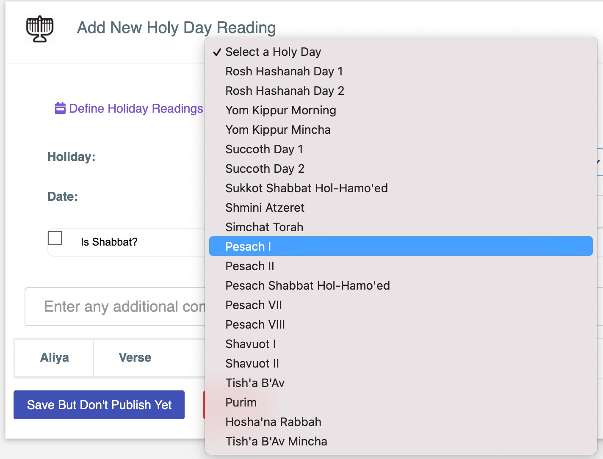Click Save But Don't Publish Yet button
This screenshot has width=603, height=459.
99,405
